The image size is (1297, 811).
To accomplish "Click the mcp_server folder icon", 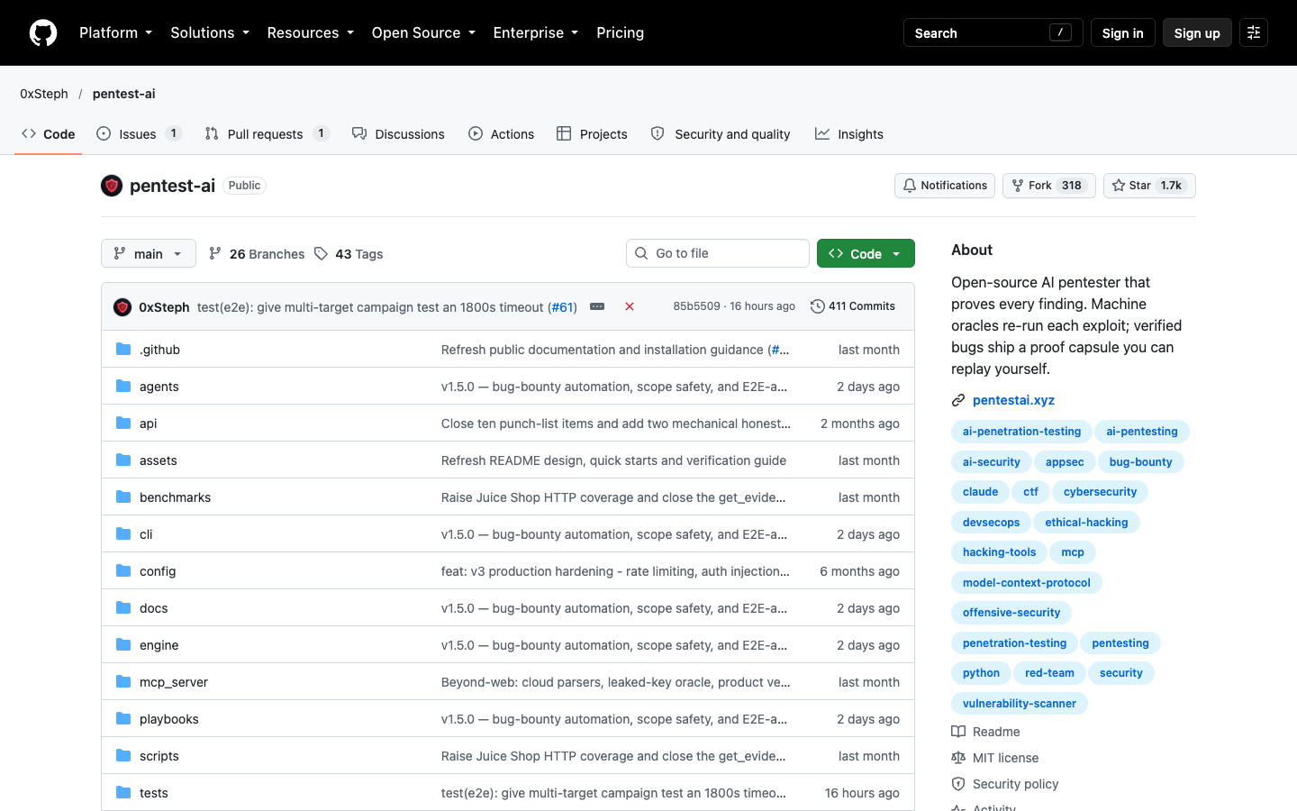I will pos(123,681).
